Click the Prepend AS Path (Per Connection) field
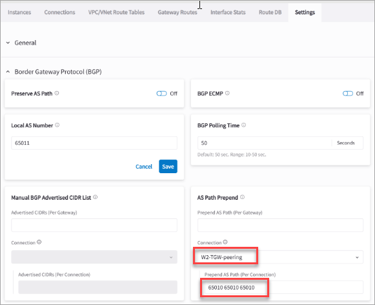Image resolution: width=375 pixels, height=305 pixels. point(284,288)
